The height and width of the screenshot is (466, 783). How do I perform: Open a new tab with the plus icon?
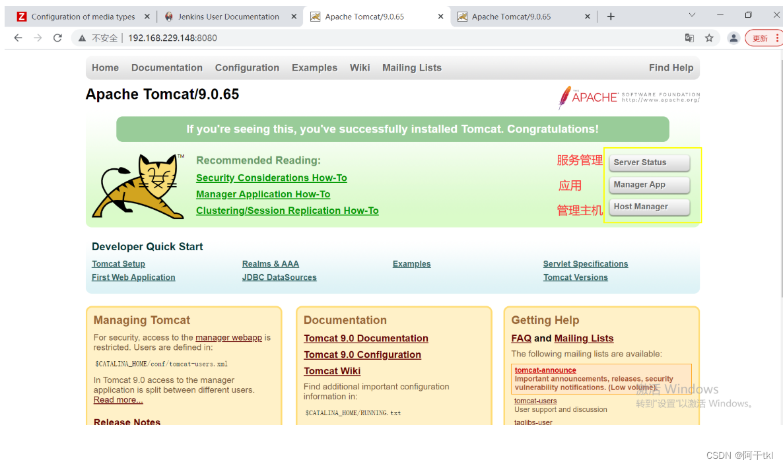pos(610,17)
